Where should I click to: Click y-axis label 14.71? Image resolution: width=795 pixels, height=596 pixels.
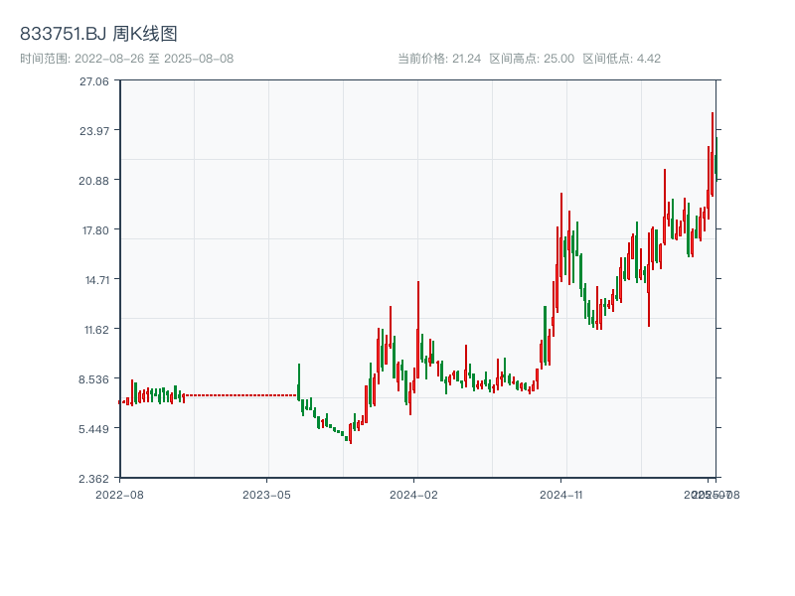tap(96, 280)
